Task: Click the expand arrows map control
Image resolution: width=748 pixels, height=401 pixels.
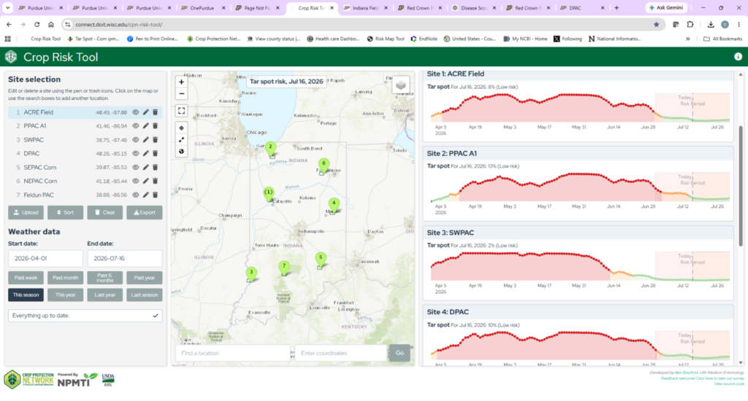Action: tap(181, 140)
